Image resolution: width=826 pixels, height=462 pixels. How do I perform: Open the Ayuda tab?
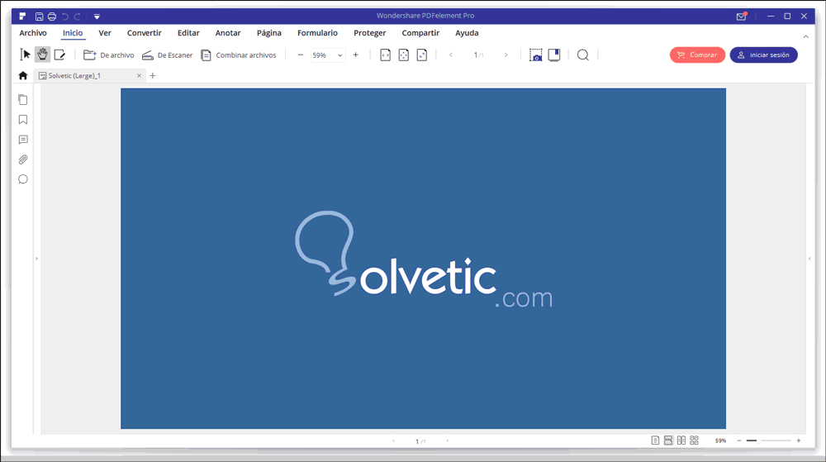click(x=467, y=33)
